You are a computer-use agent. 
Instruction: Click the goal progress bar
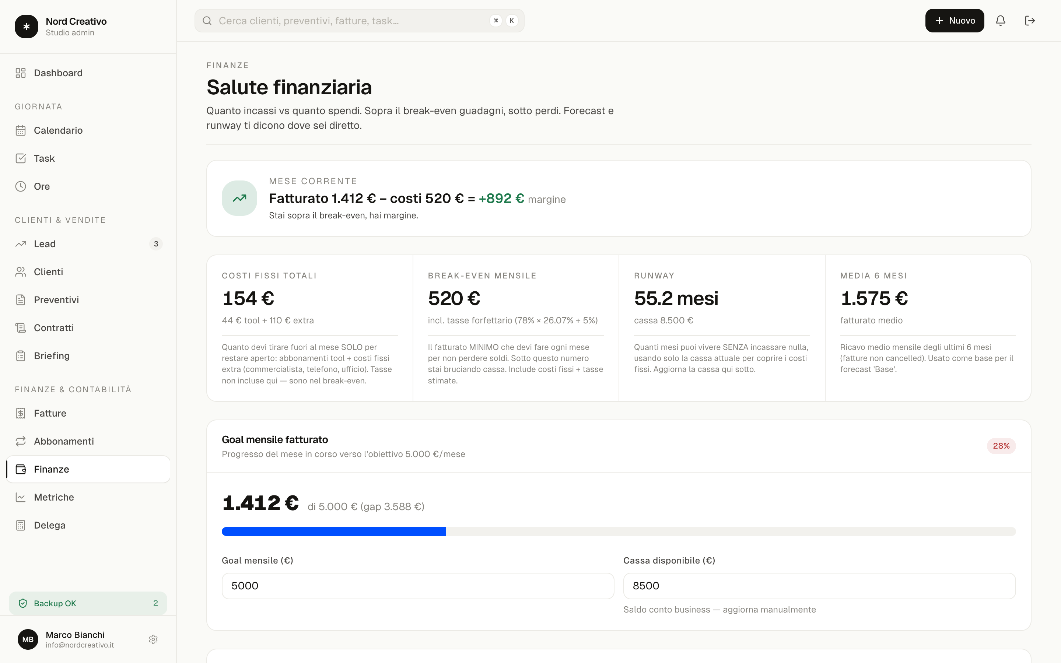pyautogui.click(x=619, y=532)
